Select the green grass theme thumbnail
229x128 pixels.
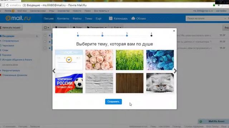point(130,60)
